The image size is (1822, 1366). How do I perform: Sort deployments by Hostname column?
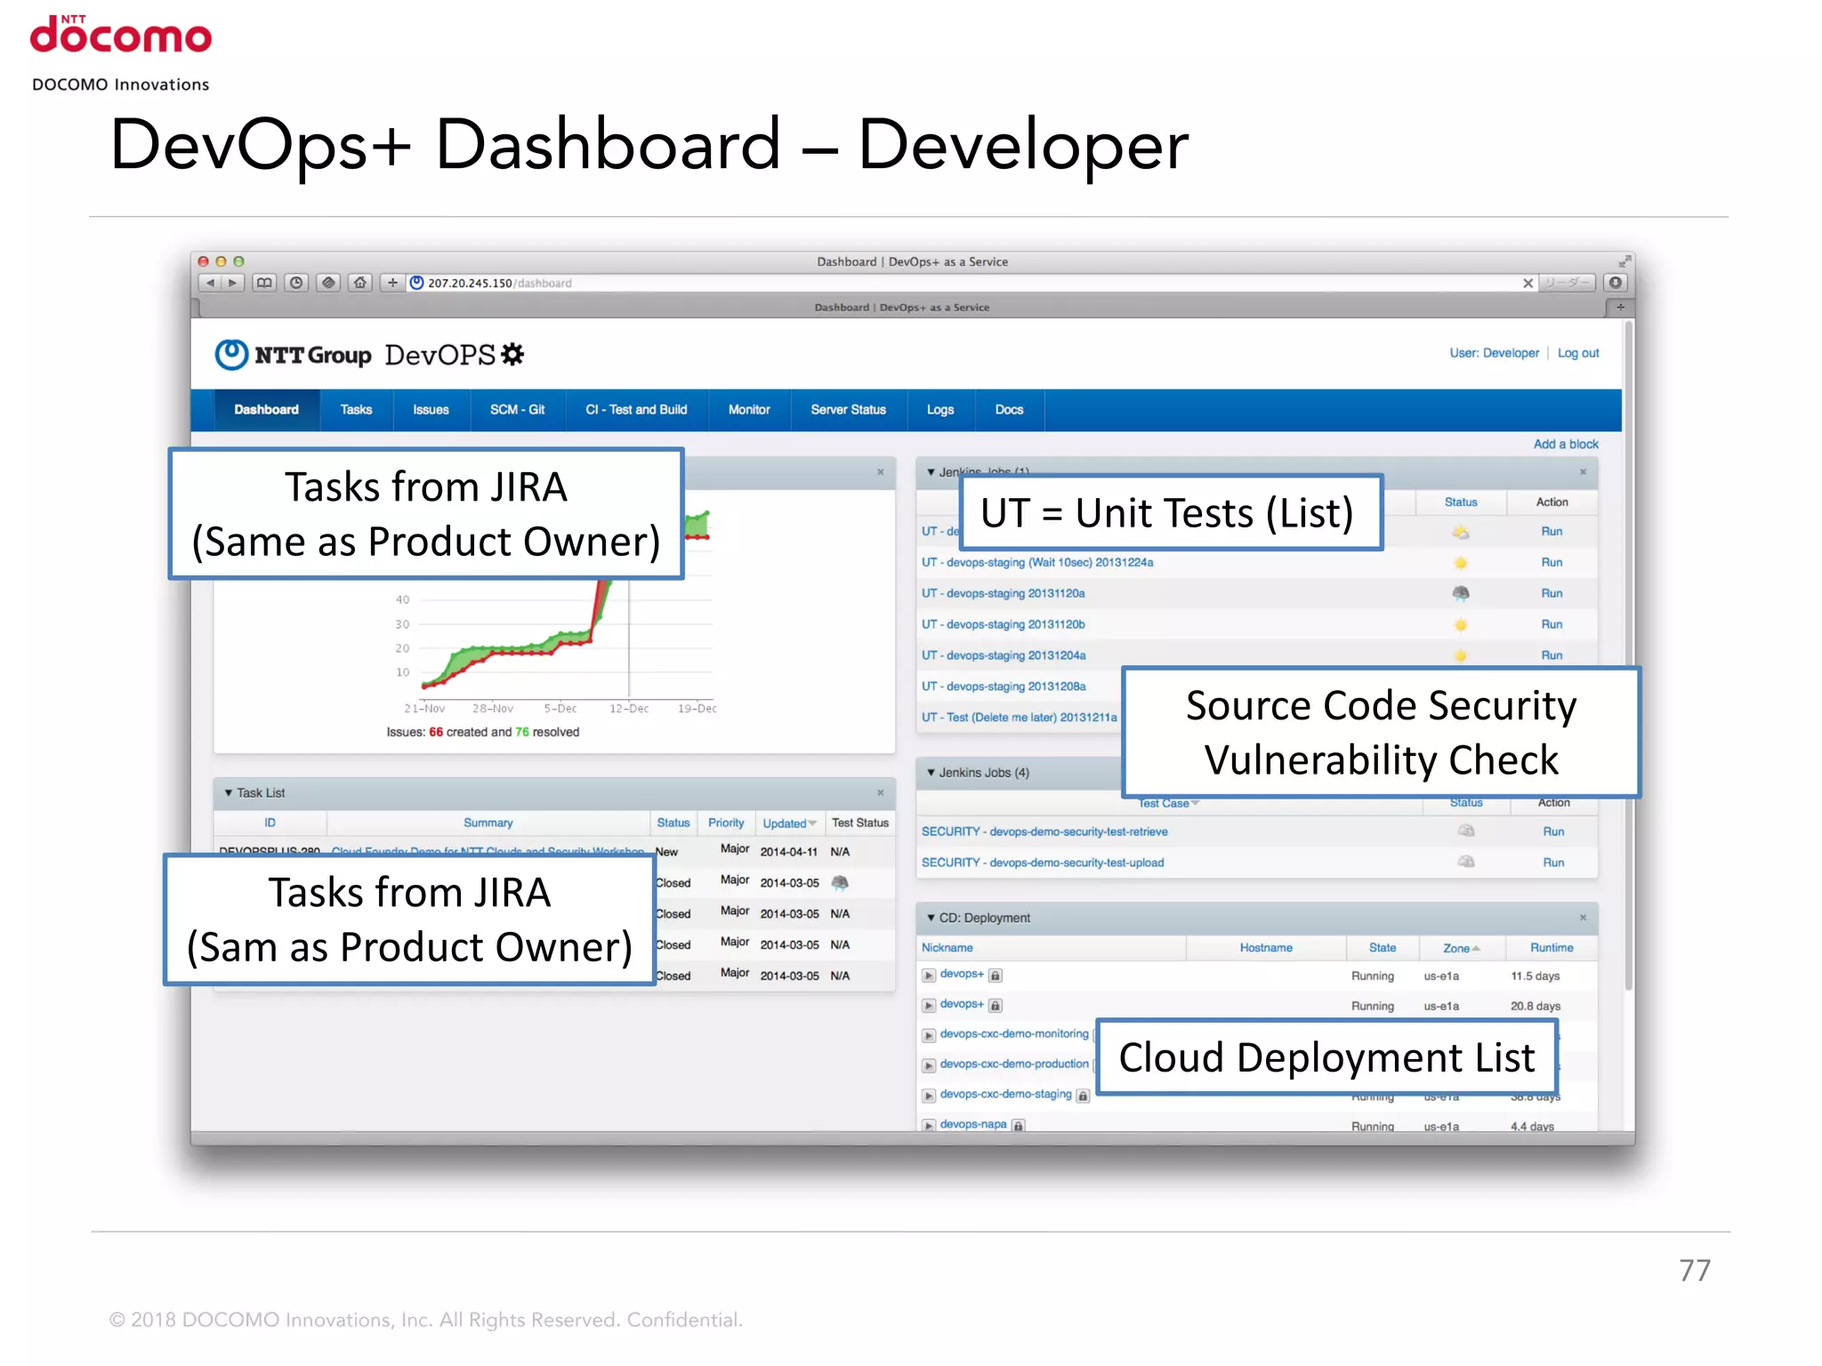[1266, 948]
